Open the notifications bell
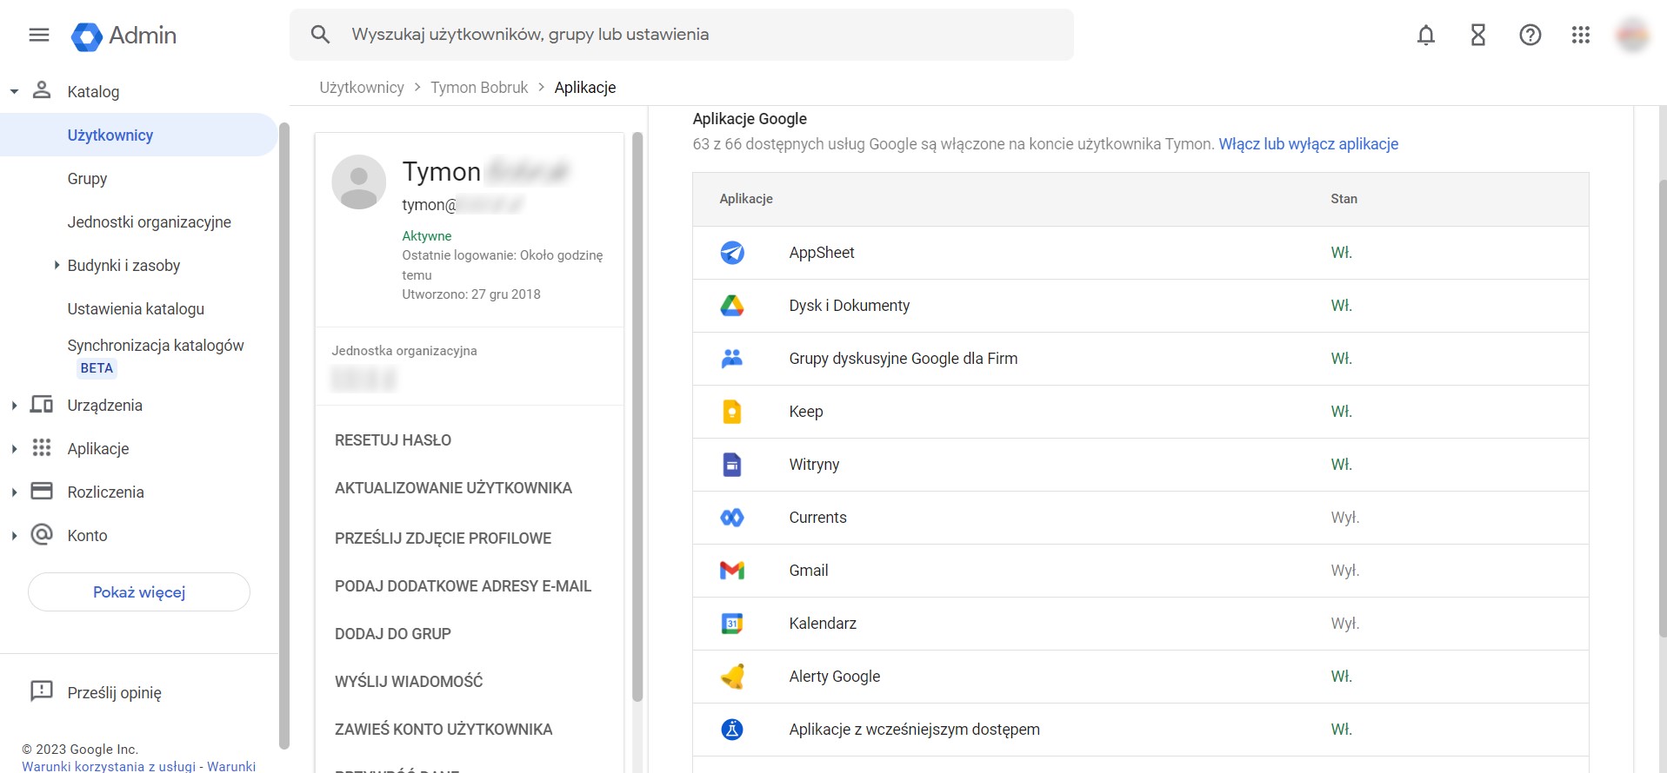1667x773 pixels. 1426,35
